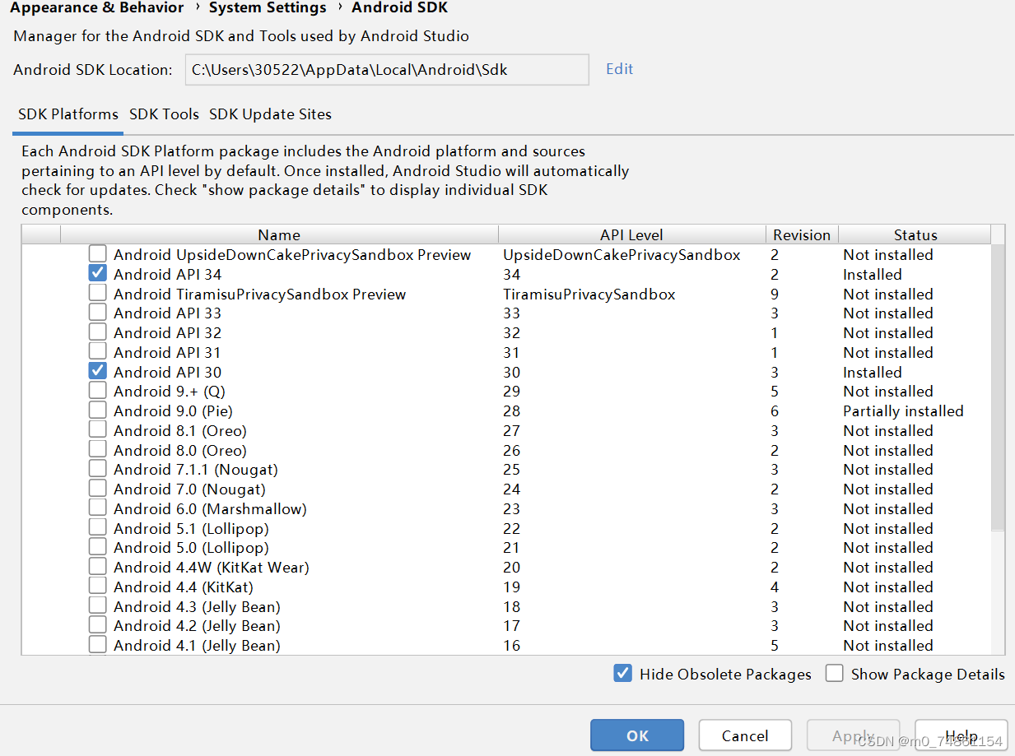Select Android 8.1 (Oreo) checkbox
This screenshot has height=756, width=1015.
point(97,430)
